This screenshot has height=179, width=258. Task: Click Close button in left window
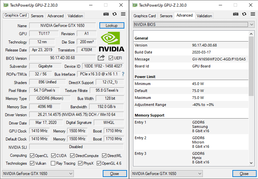click(x=115, y=174)
